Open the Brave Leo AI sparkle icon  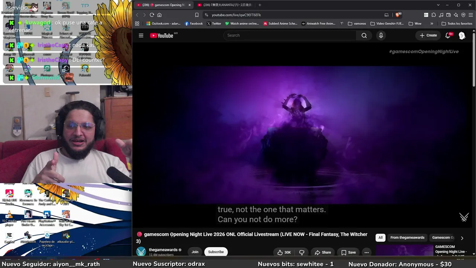[456, 15]
